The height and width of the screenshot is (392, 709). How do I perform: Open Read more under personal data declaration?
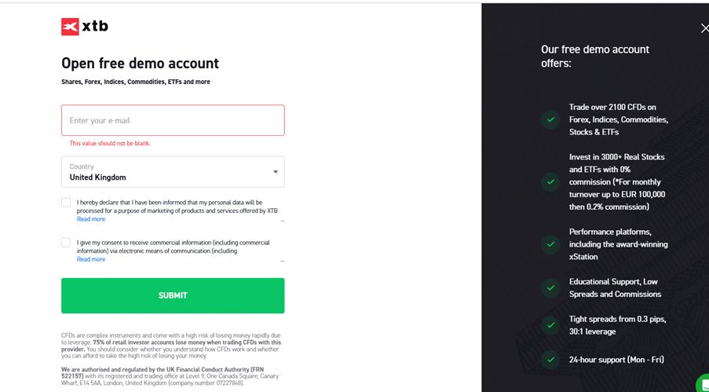click(91, 219)
